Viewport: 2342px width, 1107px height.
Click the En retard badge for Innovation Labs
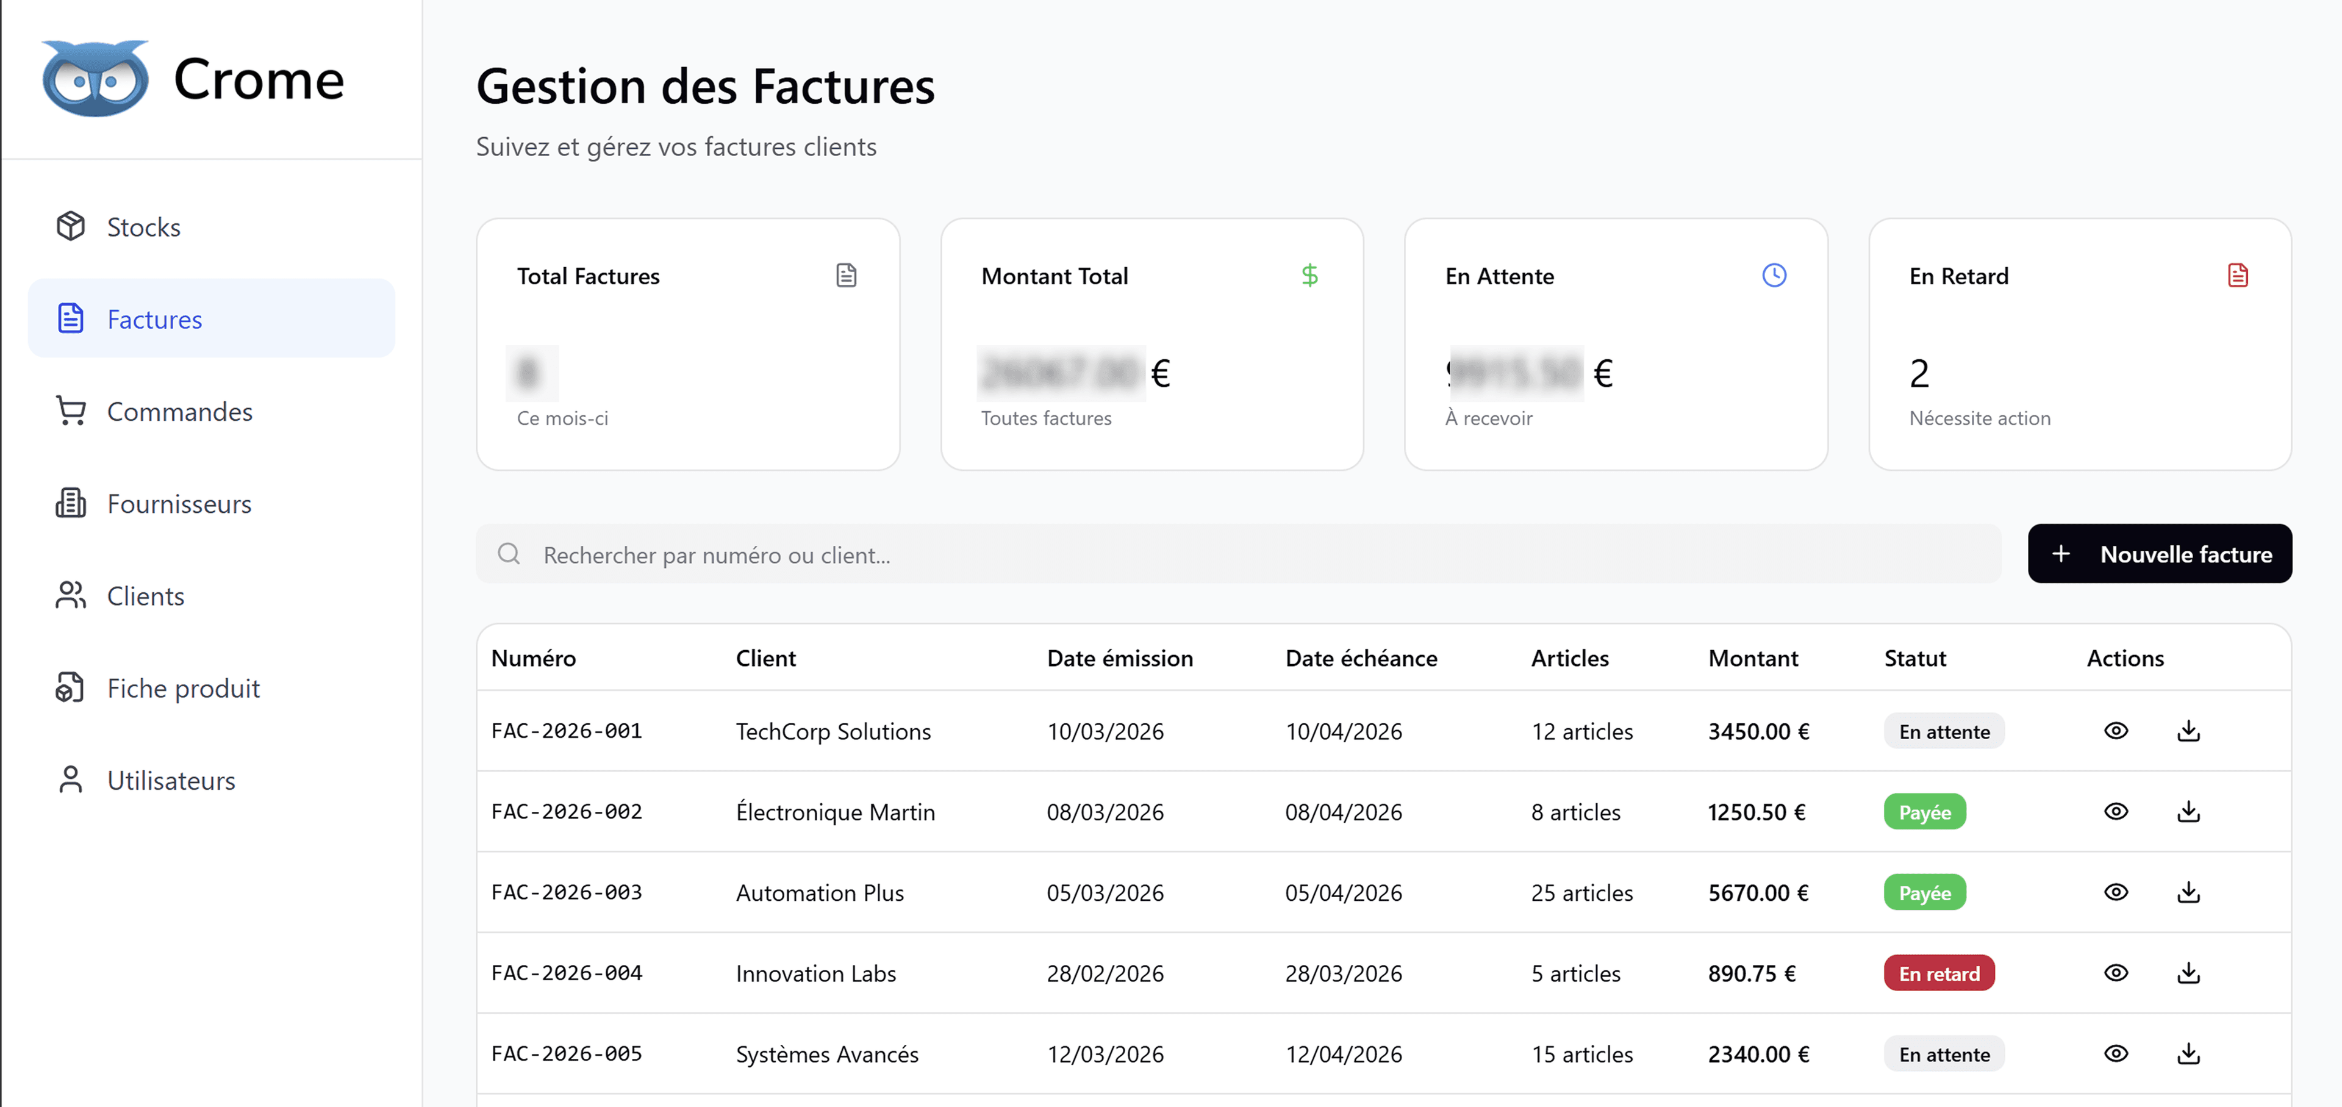[1938, 973]
